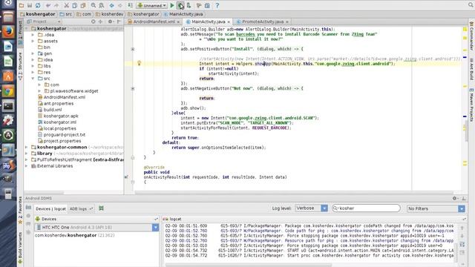Screen dimensions: 475x267
Task: Expand the gen folder
Action: [33, 53]
